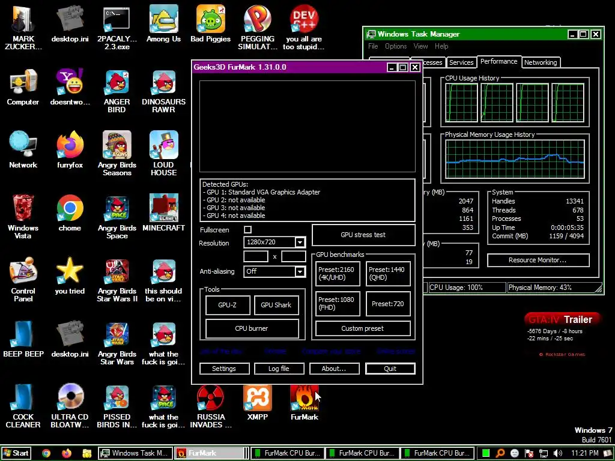Open Resource Monitor... from Task Manager
This screenshot has height=461, width=615.
click(538, 260)
